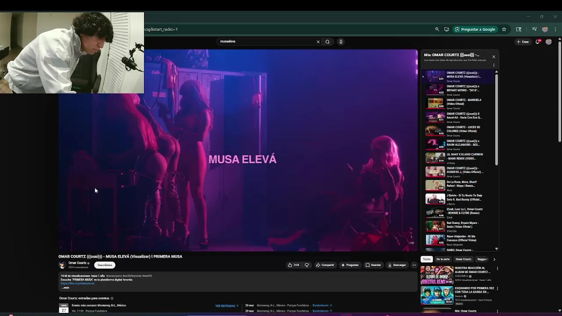
Task: Open the Mix playlist three-dot options
Action: 494,65
